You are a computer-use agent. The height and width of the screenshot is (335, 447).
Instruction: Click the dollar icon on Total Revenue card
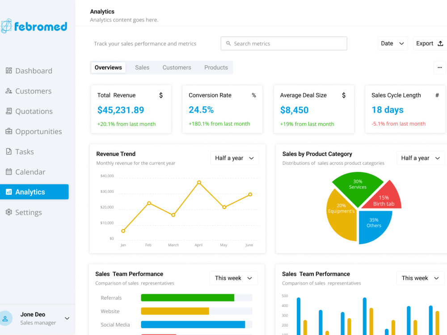161,95
